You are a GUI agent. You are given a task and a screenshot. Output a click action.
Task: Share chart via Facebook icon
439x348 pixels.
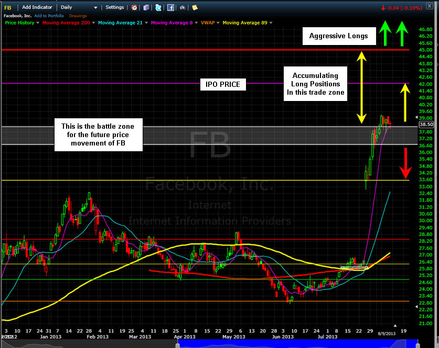point(170,7)
